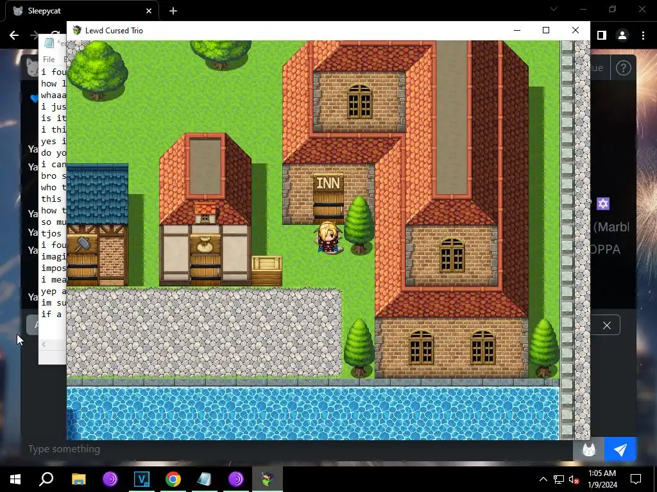Open a new browser tab
This screenshot has height=492, width=657.
click(173, 11)
